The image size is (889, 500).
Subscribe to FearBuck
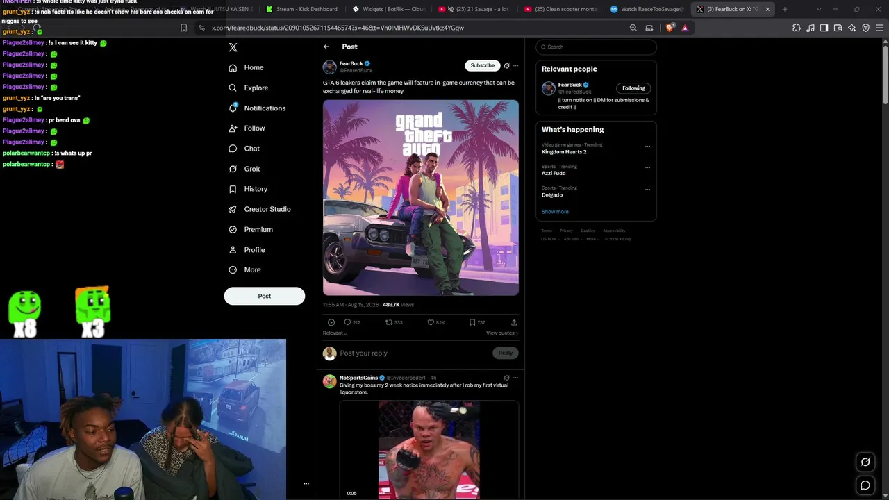click(x=483, y=65)
